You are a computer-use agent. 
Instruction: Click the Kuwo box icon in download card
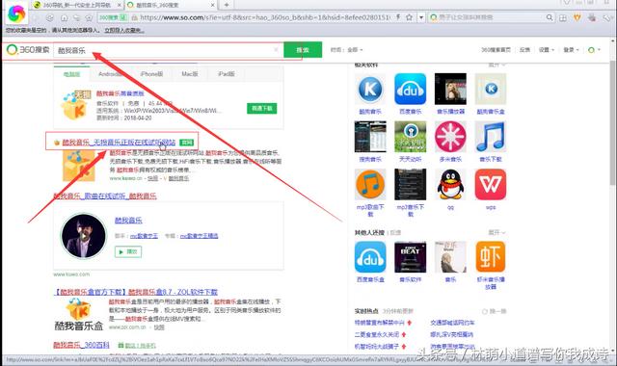(x=75, y=105)
